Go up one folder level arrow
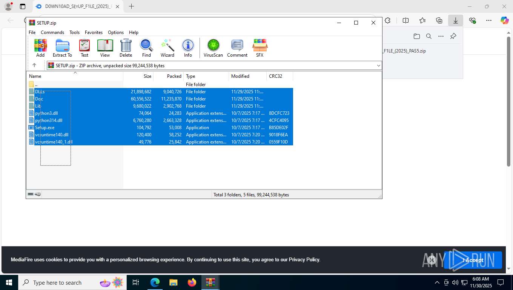 (34, 65)
